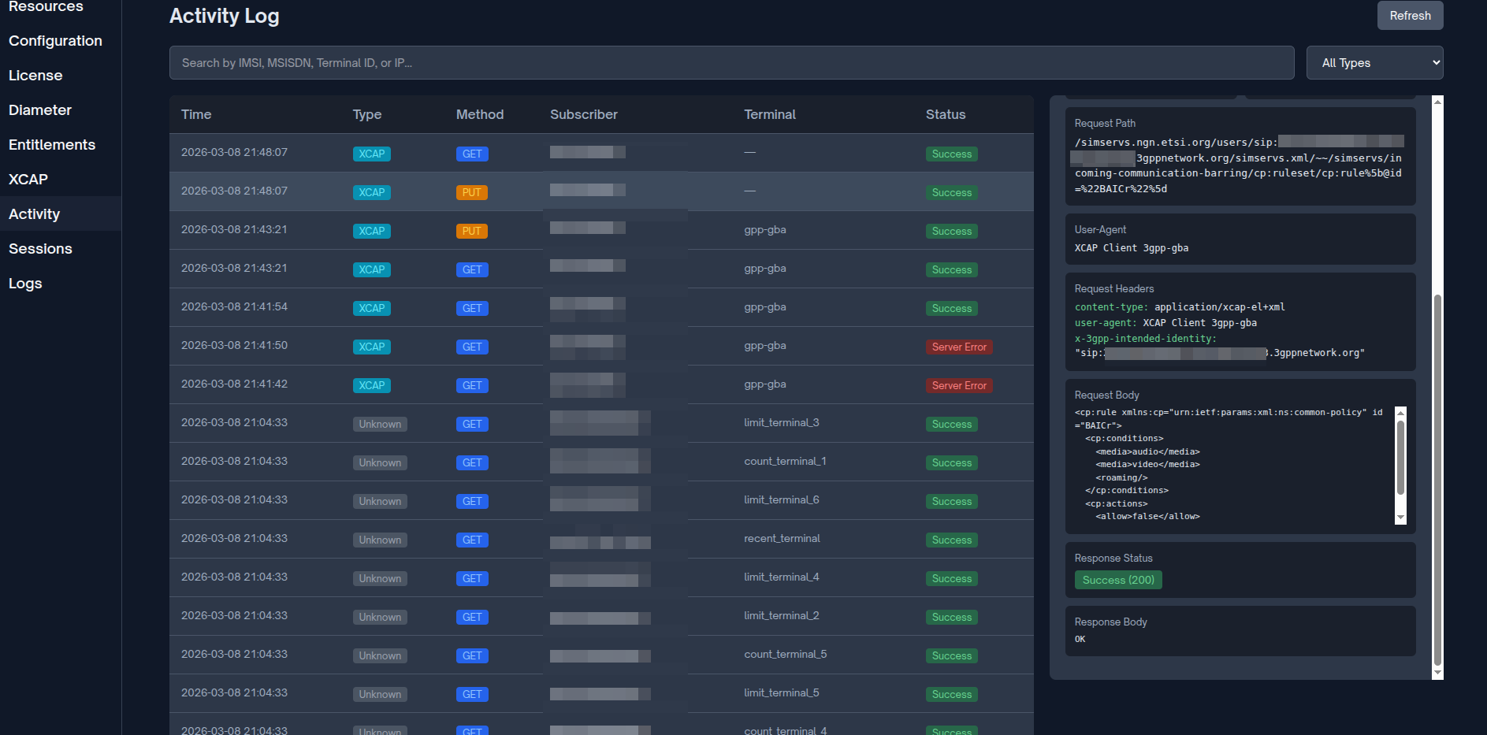Screen dimensions: 1487x735
Task: Open the Sessions page
Action: coord(40,249)
